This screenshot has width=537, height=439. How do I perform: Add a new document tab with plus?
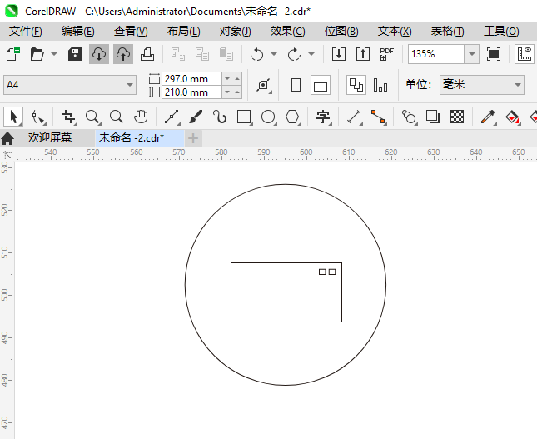(x=193, y=138)
